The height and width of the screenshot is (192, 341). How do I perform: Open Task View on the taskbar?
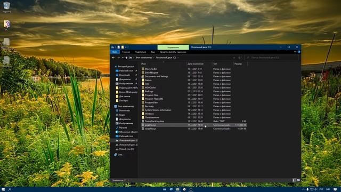pos(165,189)
